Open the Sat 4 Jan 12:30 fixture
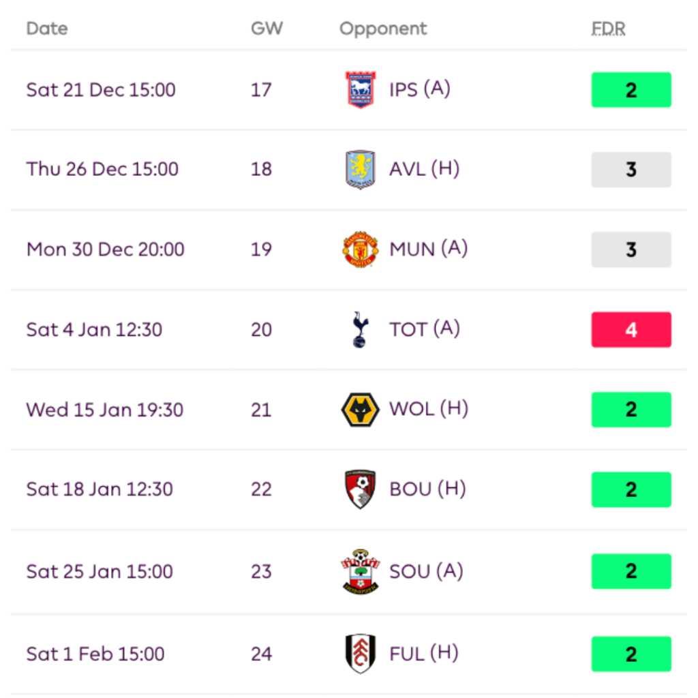The height and width of the screenshot is (698, 698). pos(94,330)
